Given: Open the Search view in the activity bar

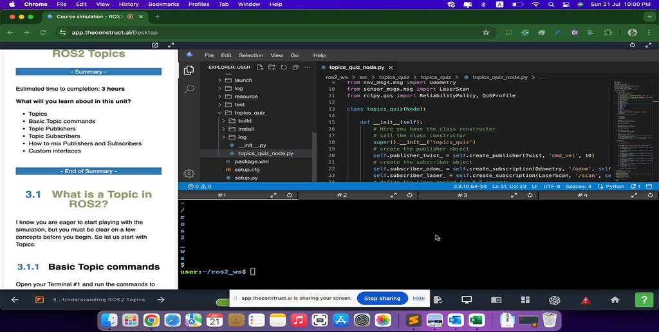Looking at the screenshot, I should coord(189,89).
